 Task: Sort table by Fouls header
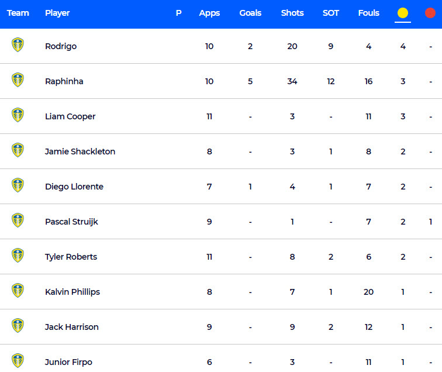(x=368, y=13)
